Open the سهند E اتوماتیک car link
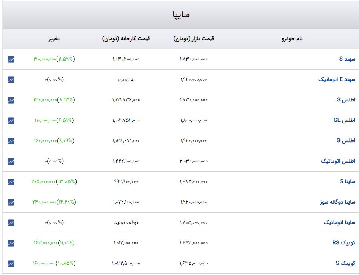359x275 pixels. pos(337,79)
